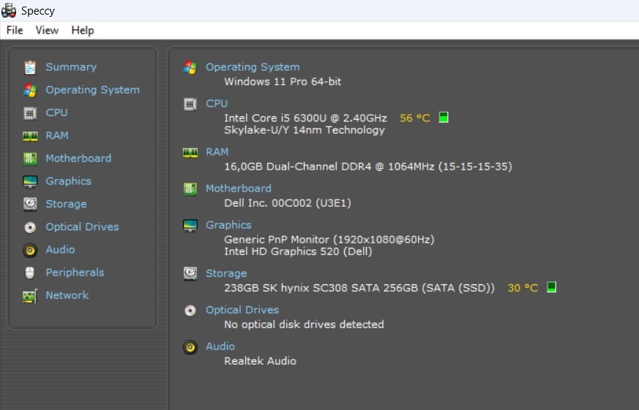Click the Optical Drives disc icon in the sidebar
The image size is (639, 410).
tap(30, 227)
